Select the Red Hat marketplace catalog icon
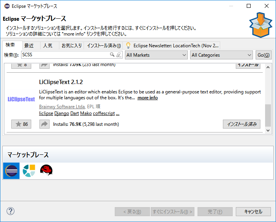This screenshot has width=276, height=222. [x=46, y=170]
